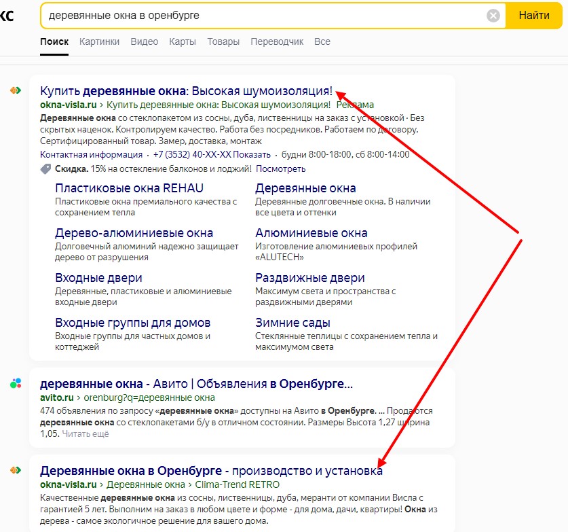Expand the Все services menu
The width and height of the screenshot is (568, 532).
(322, 41)
